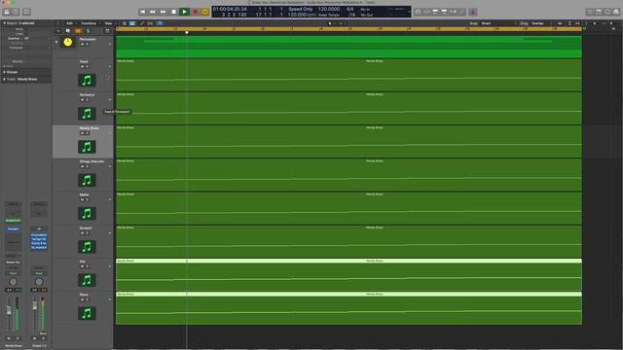
Task: Click the playhead marker in the ruler
Action: pos(187,32)
